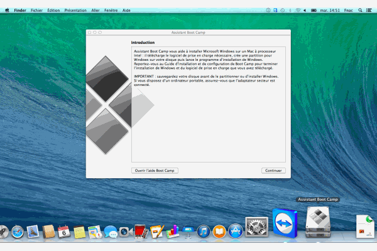The image size is (377, 251).
Task: Click the blue TeamViewer menu bar icon
Action: click(x=275, y=10)
